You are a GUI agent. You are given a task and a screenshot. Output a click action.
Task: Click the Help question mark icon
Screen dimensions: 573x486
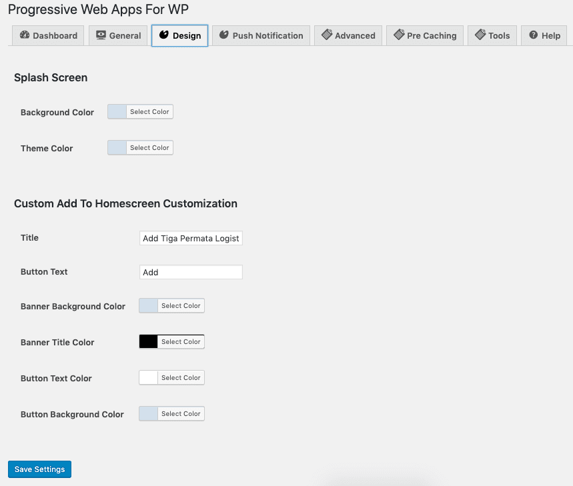(x=534, y=35)
